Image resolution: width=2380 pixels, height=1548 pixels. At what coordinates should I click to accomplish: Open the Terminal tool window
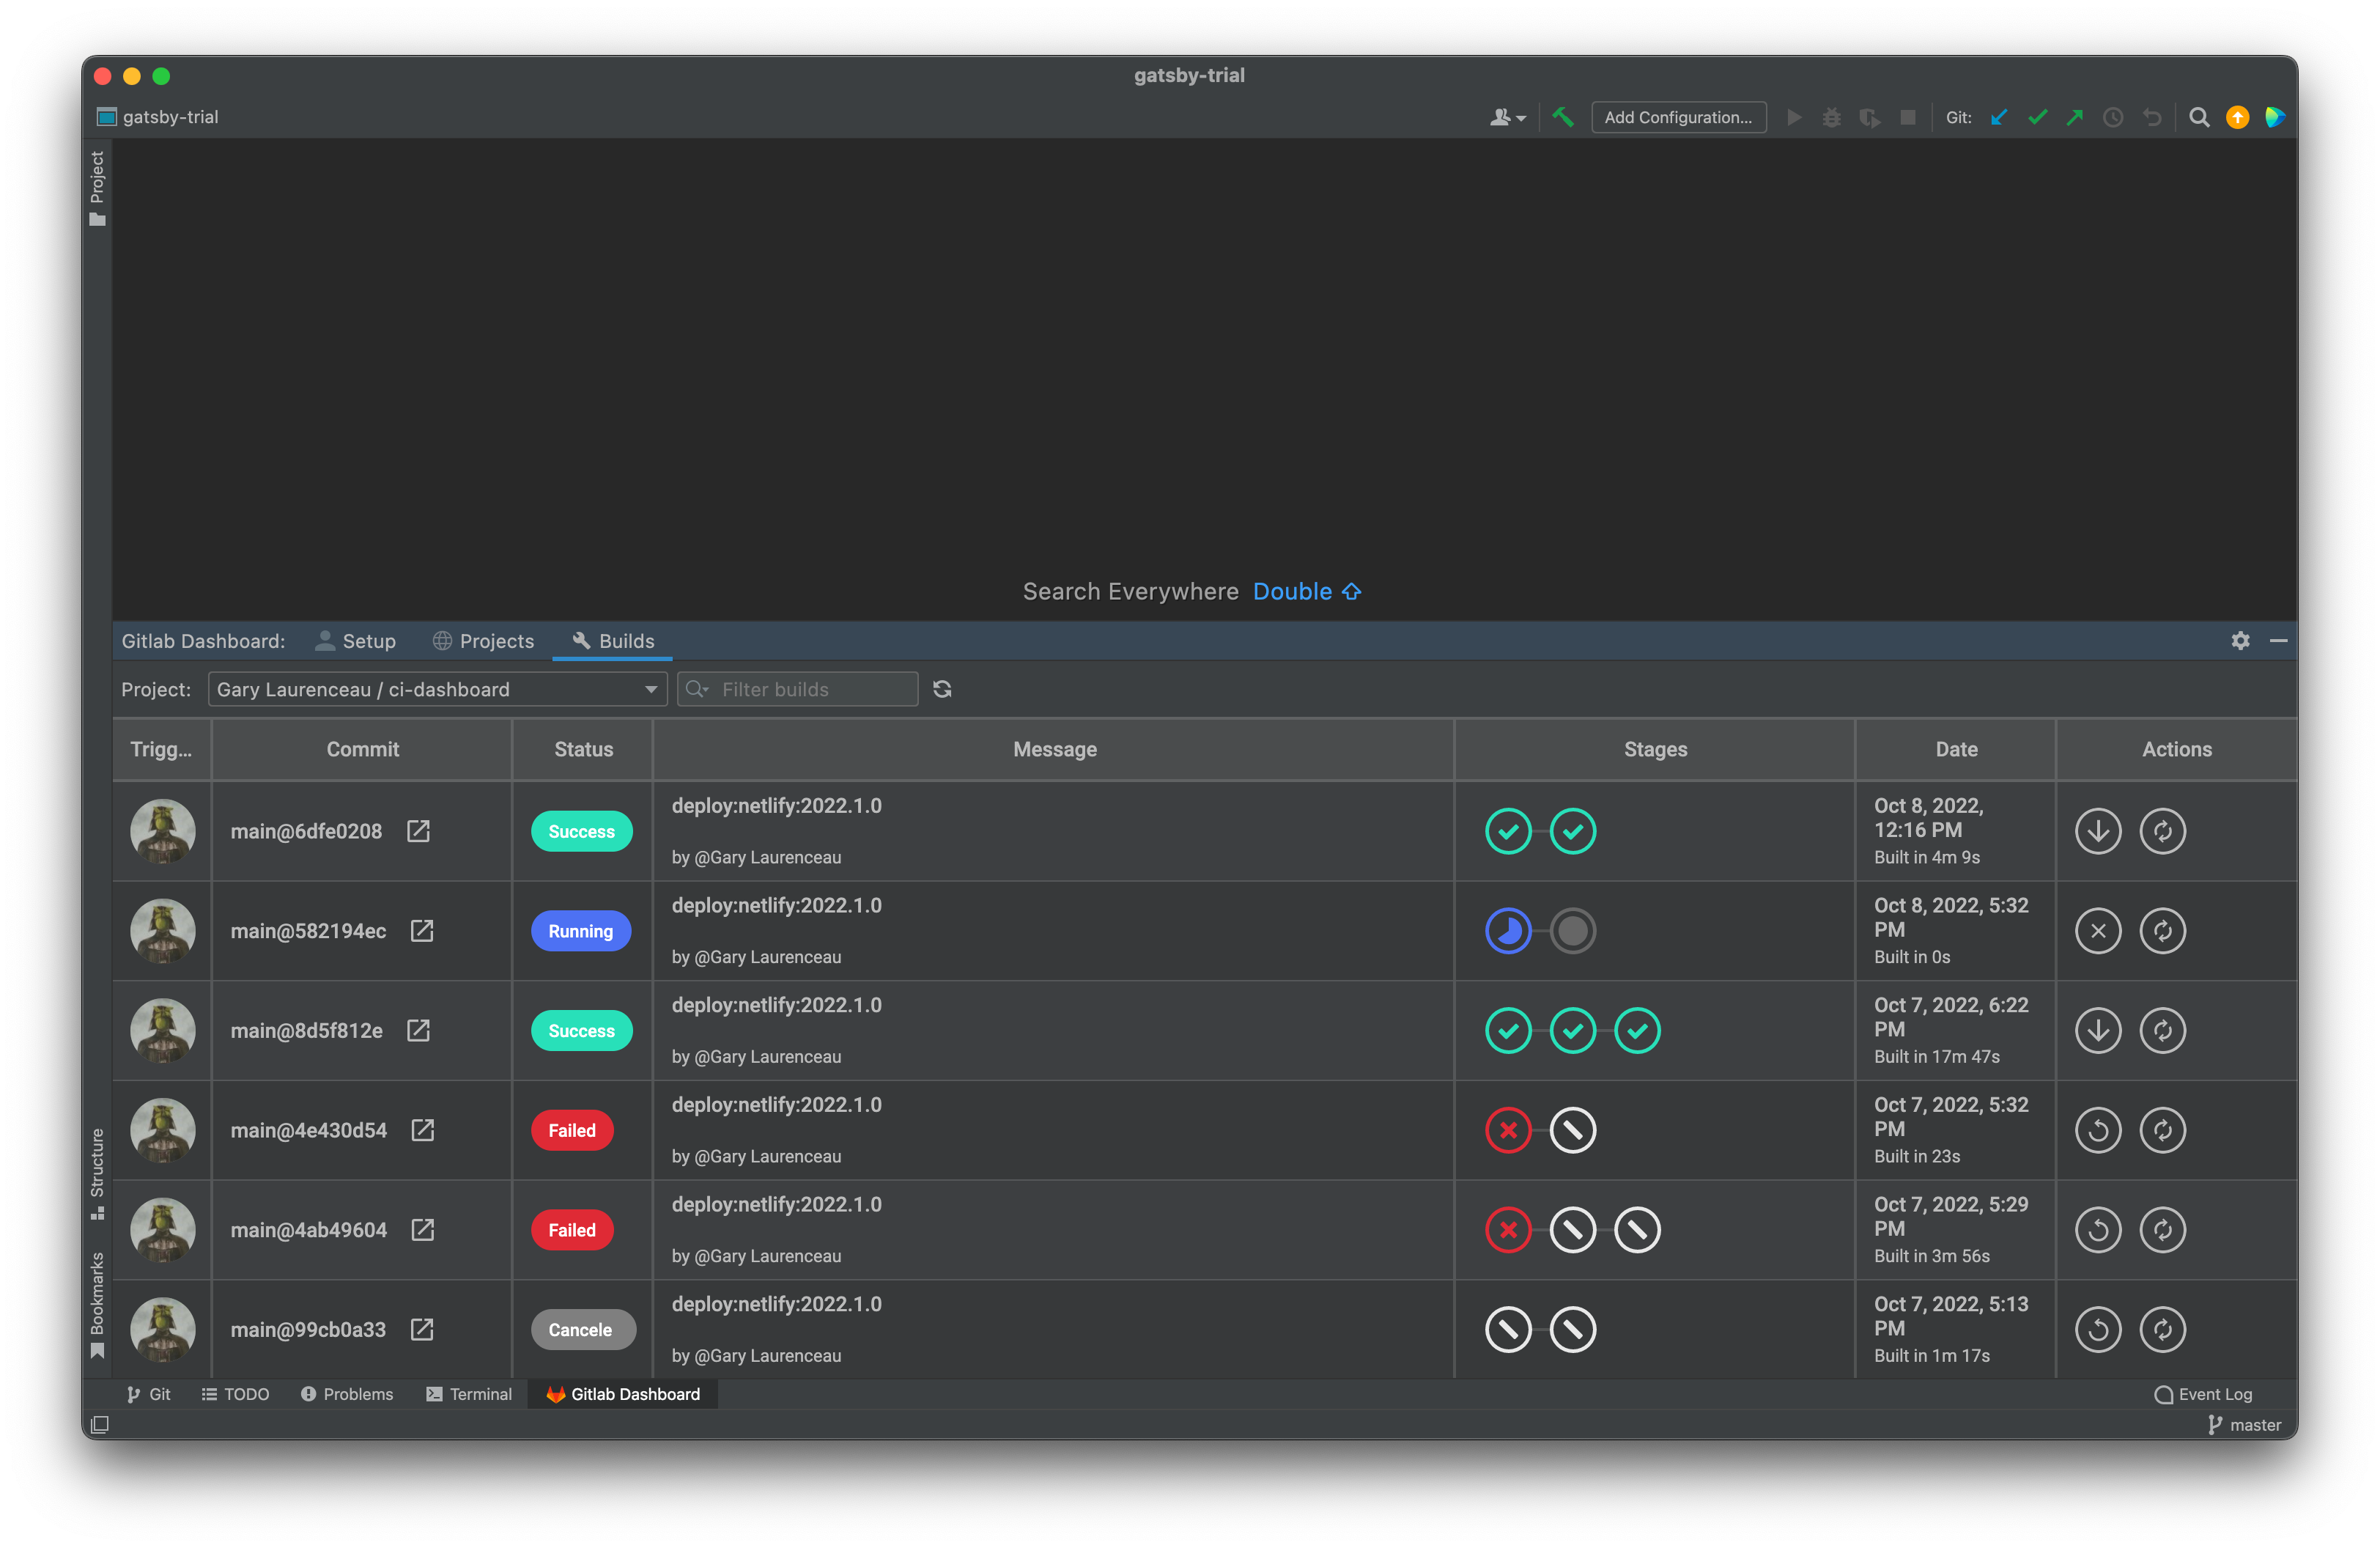pos(469,1394)
